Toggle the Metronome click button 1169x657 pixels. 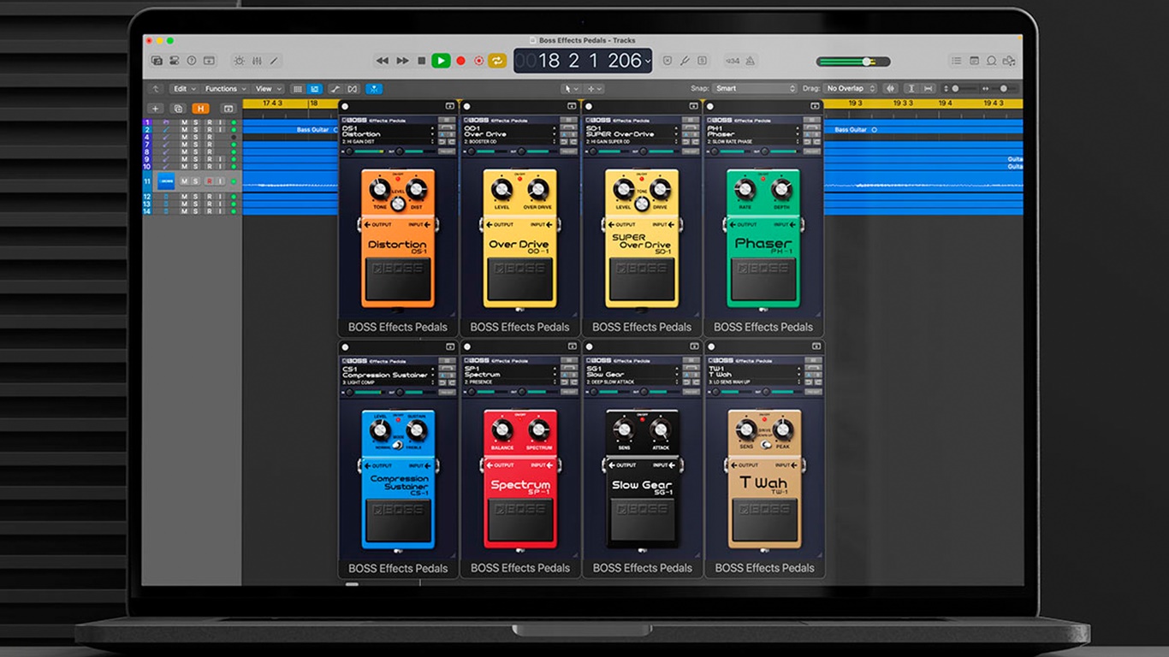751,61
